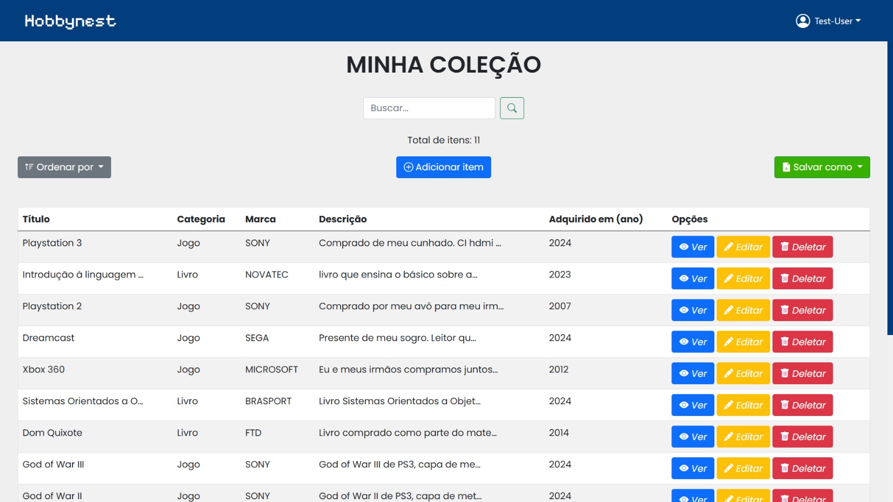This screenshot has width=893, height=502.
Task: Edit the Dreamcast item
Action: [743, 342]
